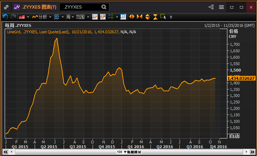The width and height of the screenshot is (257, 156).
Task: Click the purple chart app icon
Action: tap(17, 7)
